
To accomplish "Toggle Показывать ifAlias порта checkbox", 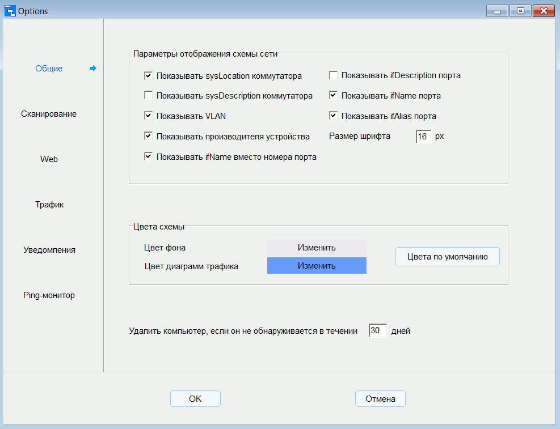I will (x=334, y=116).
